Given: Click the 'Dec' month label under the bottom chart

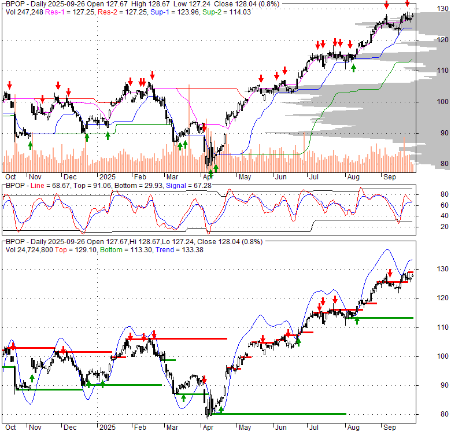Looking at the screenshot, I should (70, 428).
